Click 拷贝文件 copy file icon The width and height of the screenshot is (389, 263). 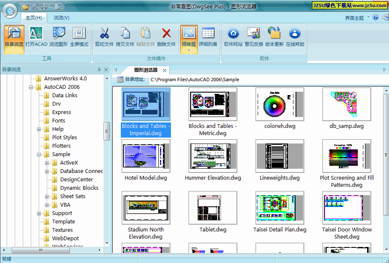click(125, 37)
